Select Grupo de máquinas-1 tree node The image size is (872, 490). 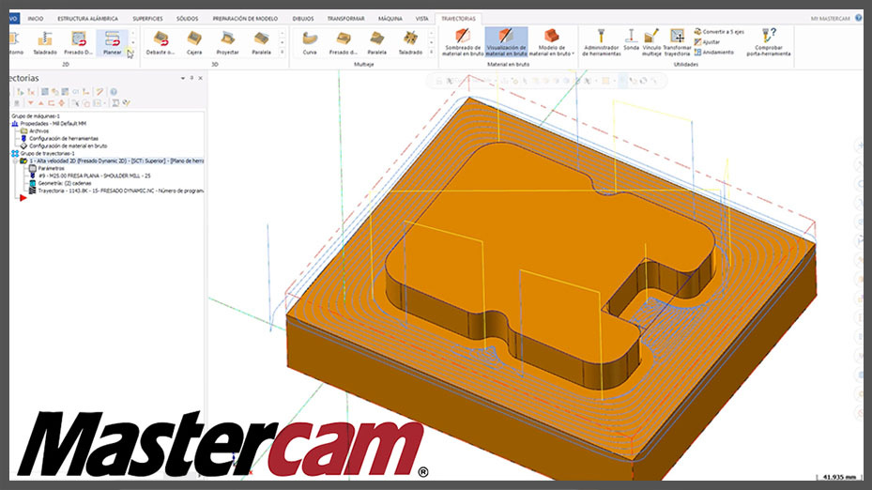tap(36, 116)
